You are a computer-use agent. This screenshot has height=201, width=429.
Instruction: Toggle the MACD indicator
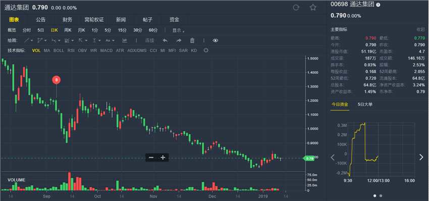click(106, 51)
